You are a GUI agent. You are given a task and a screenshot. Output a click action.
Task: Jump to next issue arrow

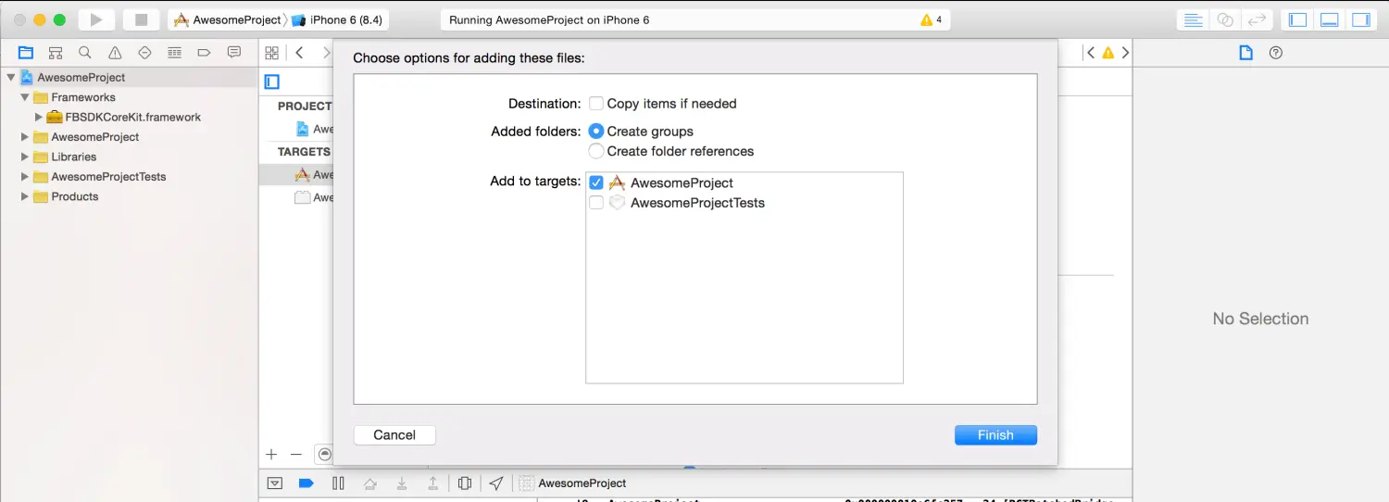(1125, 53)
